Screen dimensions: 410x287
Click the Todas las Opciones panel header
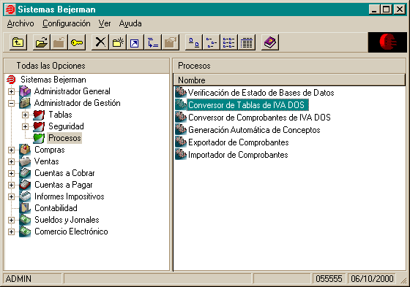86,66
